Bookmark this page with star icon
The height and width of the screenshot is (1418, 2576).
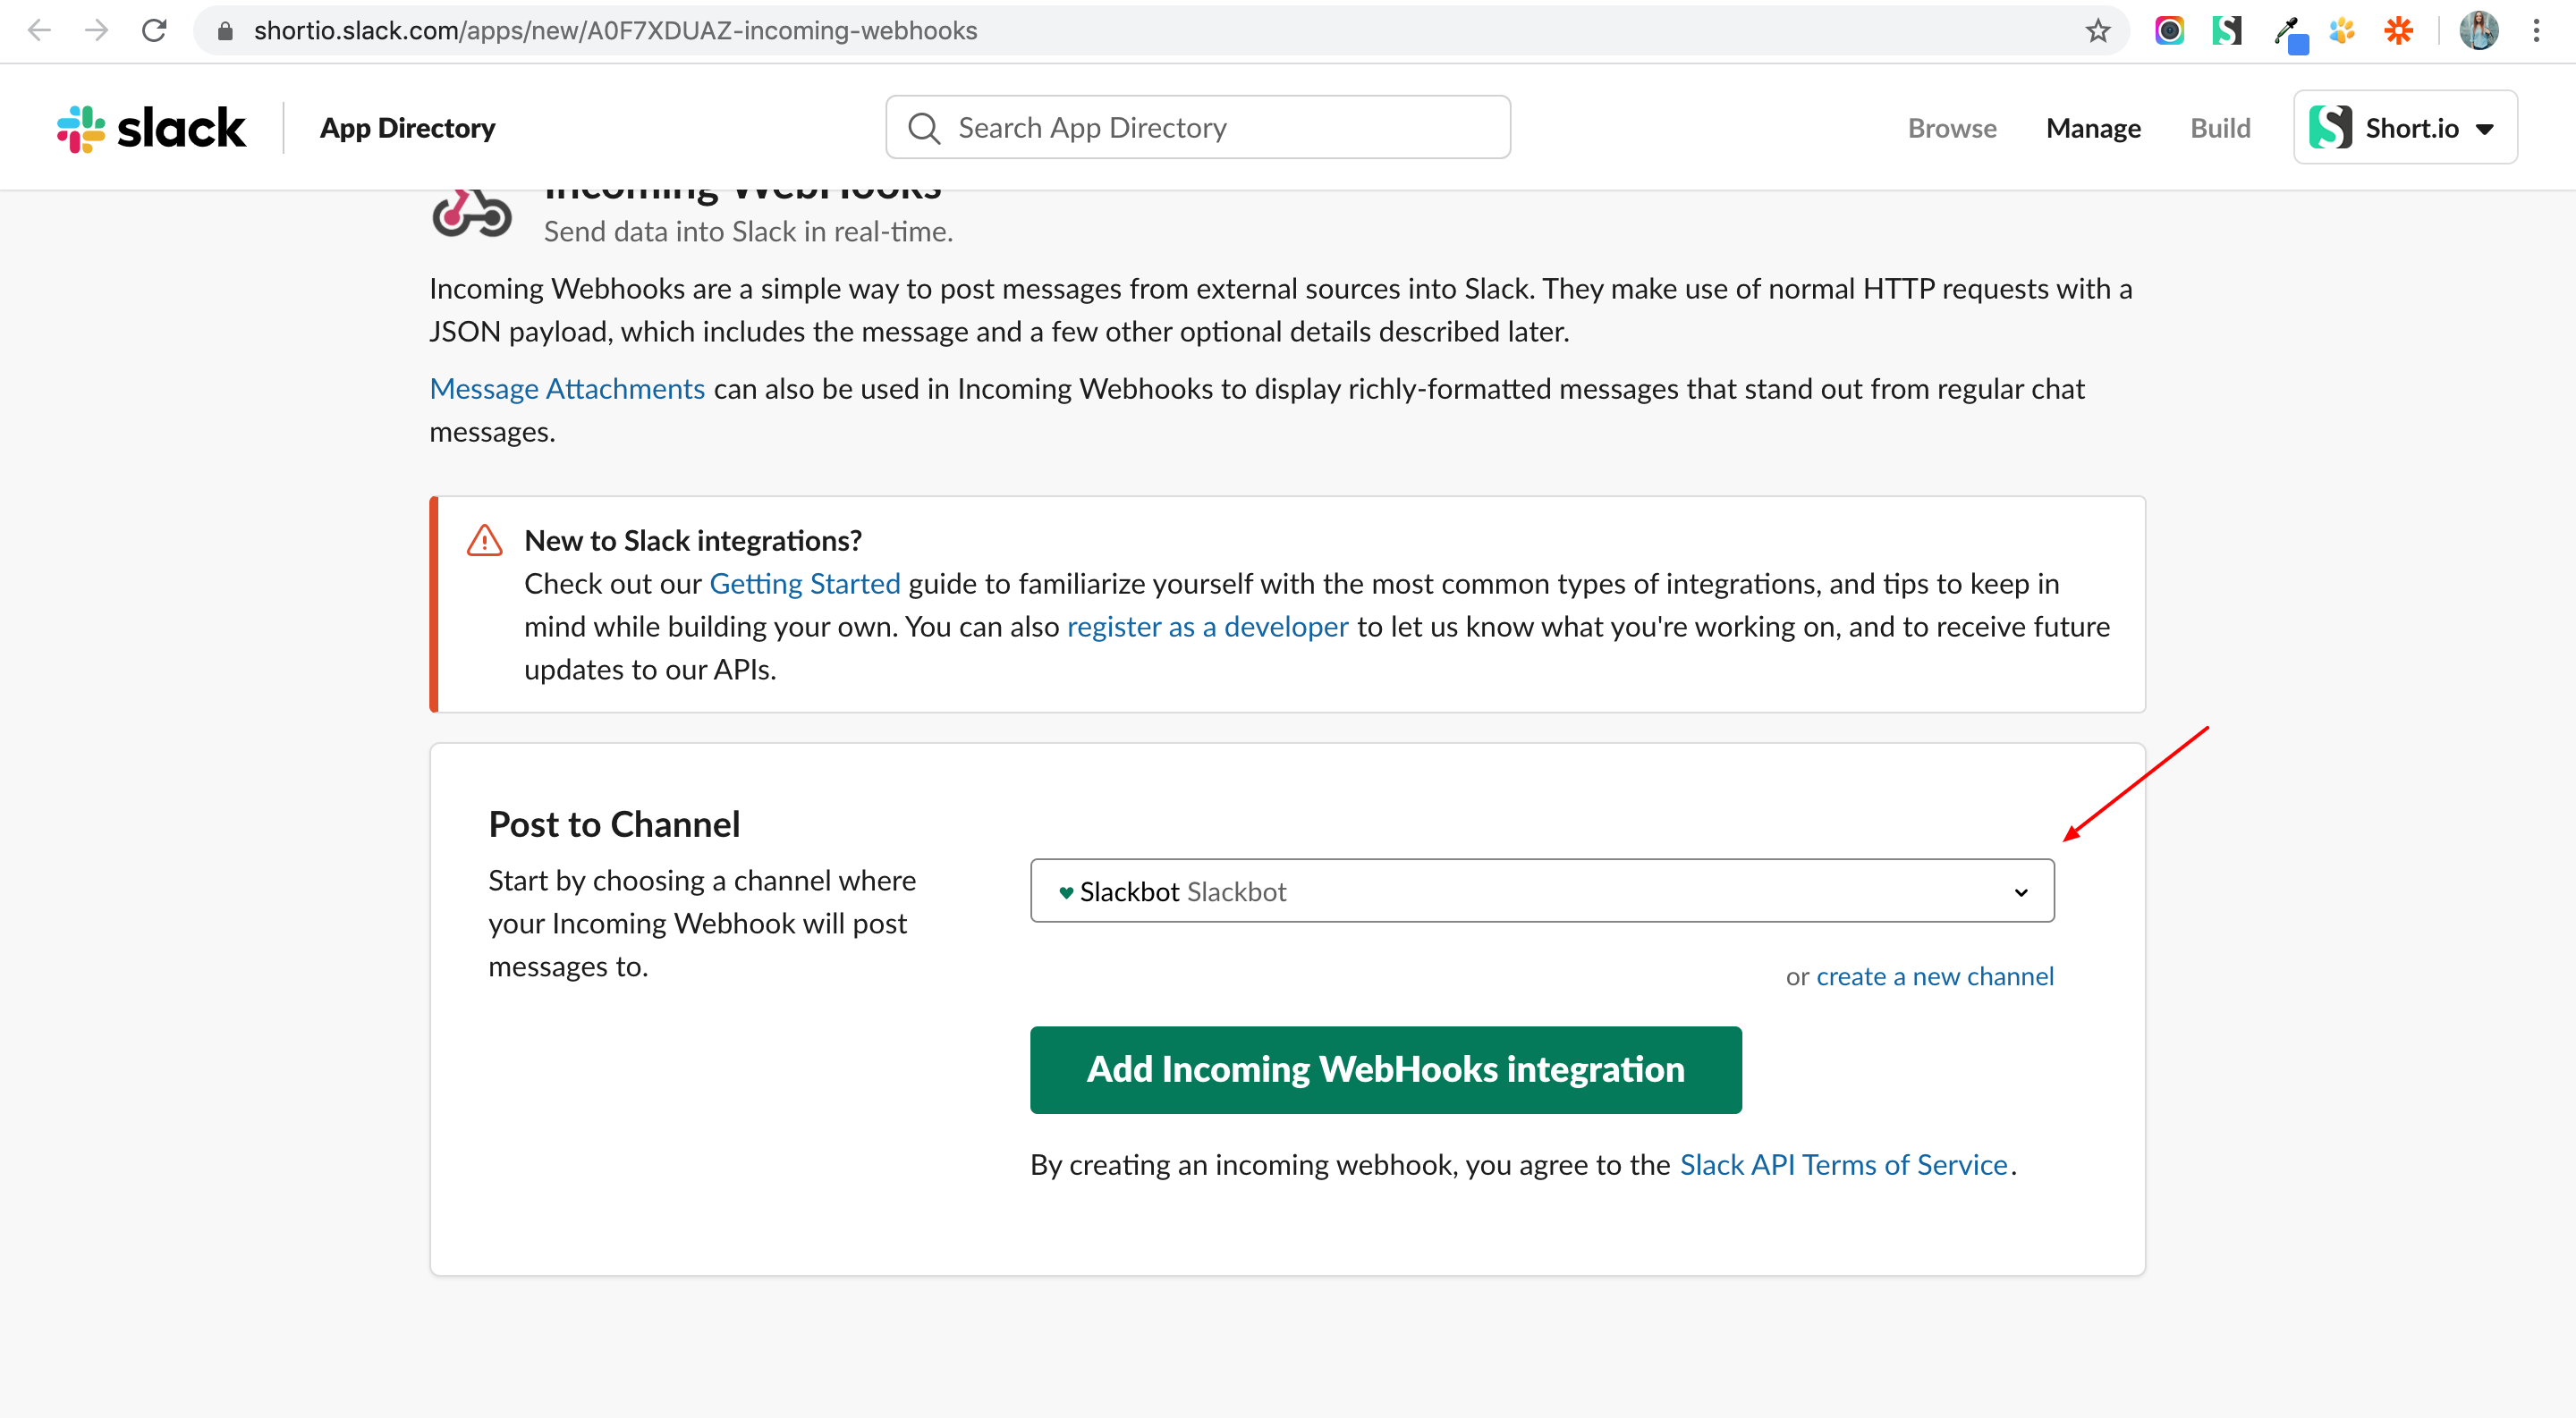(2097, 31)
